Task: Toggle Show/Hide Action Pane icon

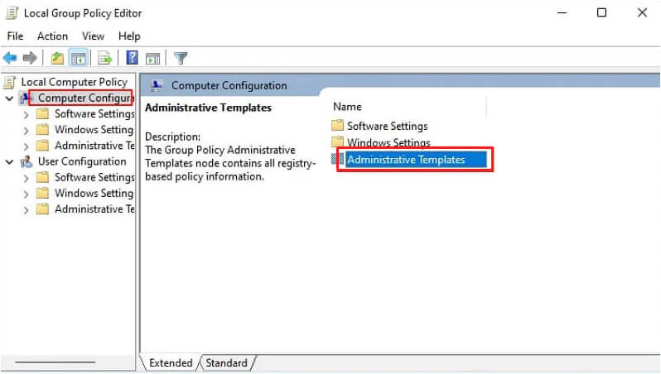Action: point(152,58)
